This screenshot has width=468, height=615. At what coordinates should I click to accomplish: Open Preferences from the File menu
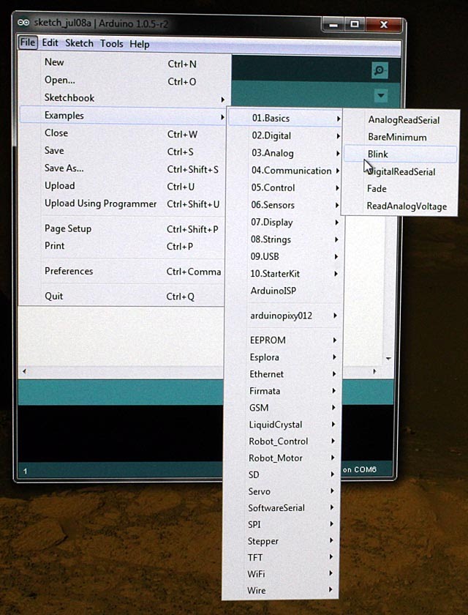tap(124, 271)
